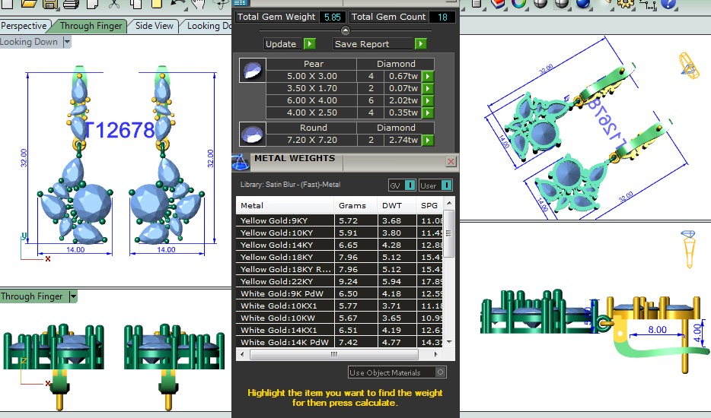Screen dimensions: 711x418
Task: Click the Paste clipboard icon
Action: click(x=157, y=4)
